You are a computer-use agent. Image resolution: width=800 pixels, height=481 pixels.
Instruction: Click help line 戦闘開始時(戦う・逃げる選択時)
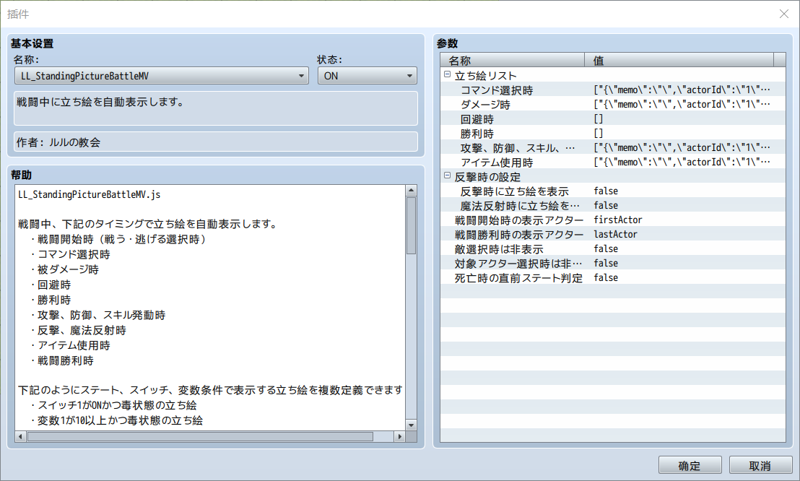[121, 239]
